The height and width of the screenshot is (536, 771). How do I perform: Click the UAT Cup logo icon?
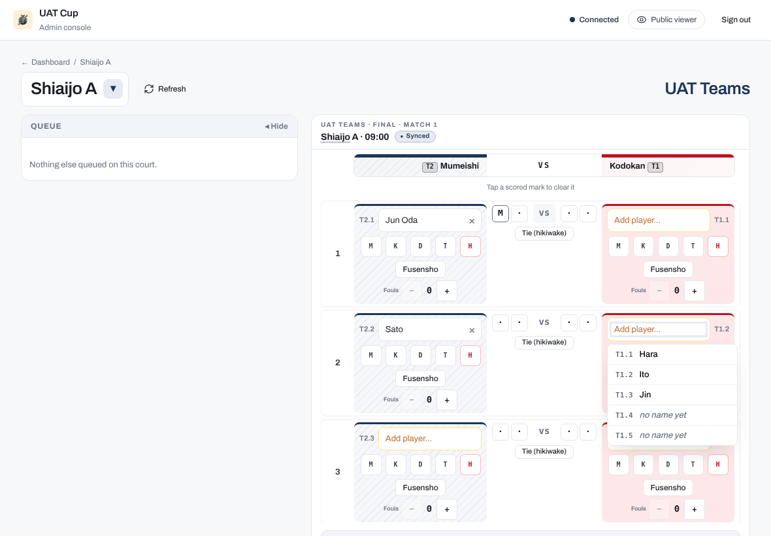pos(23,20)
